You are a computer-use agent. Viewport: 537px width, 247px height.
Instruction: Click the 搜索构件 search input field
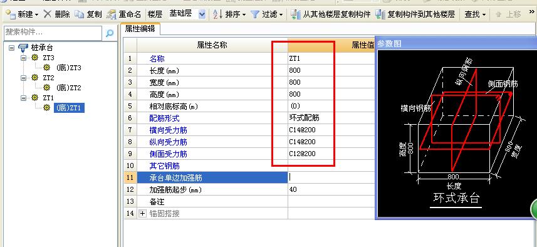tap(53, 33)
